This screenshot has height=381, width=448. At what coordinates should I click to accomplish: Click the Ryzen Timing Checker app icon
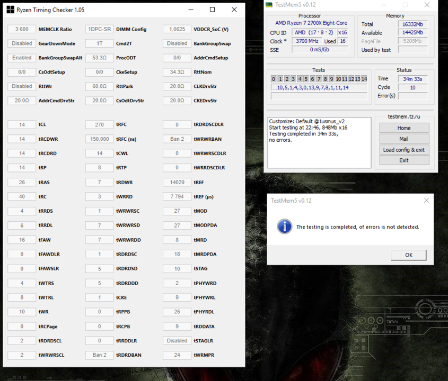coord(10,10)
